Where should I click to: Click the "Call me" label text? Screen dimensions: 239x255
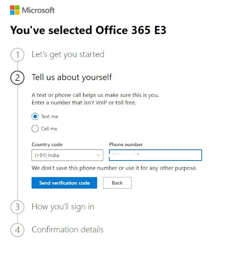(x=49, y=129)
